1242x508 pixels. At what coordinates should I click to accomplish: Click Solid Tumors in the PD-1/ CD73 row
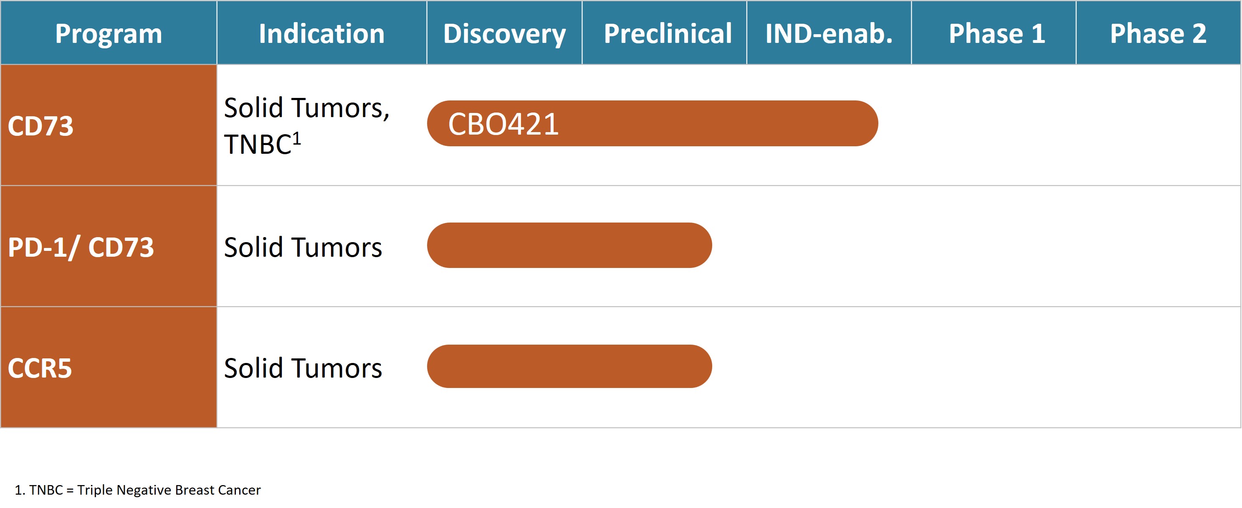pyautogui.click(x=303, y=247)
